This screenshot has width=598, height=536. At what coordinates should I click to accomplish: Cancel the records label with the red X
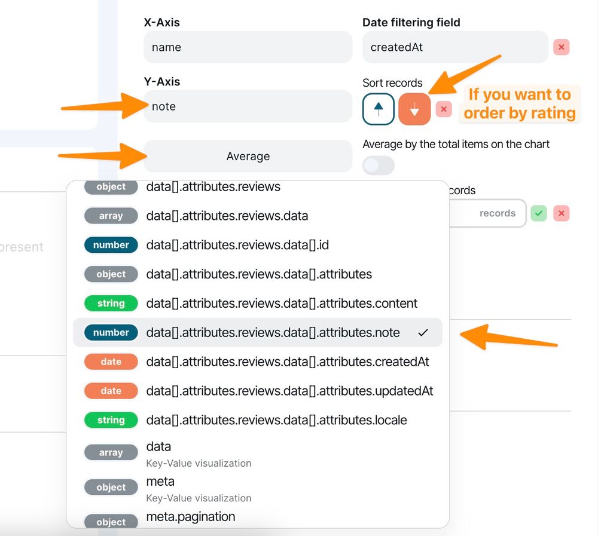561,213
